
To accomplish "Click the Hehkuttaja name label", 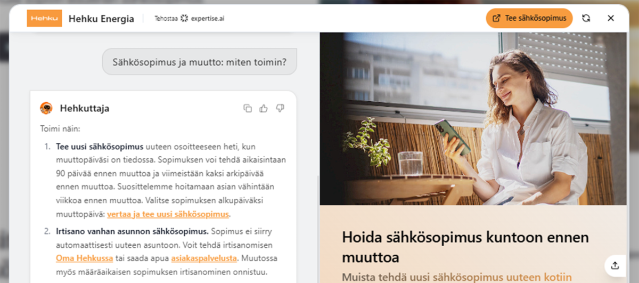I will 85,109.
